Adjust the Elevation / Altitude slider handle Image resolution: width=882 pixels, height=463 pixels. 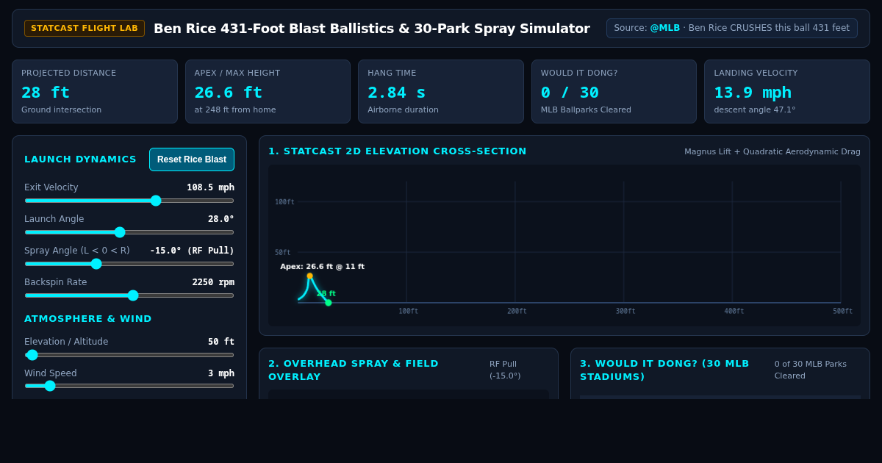click(32, 355)
